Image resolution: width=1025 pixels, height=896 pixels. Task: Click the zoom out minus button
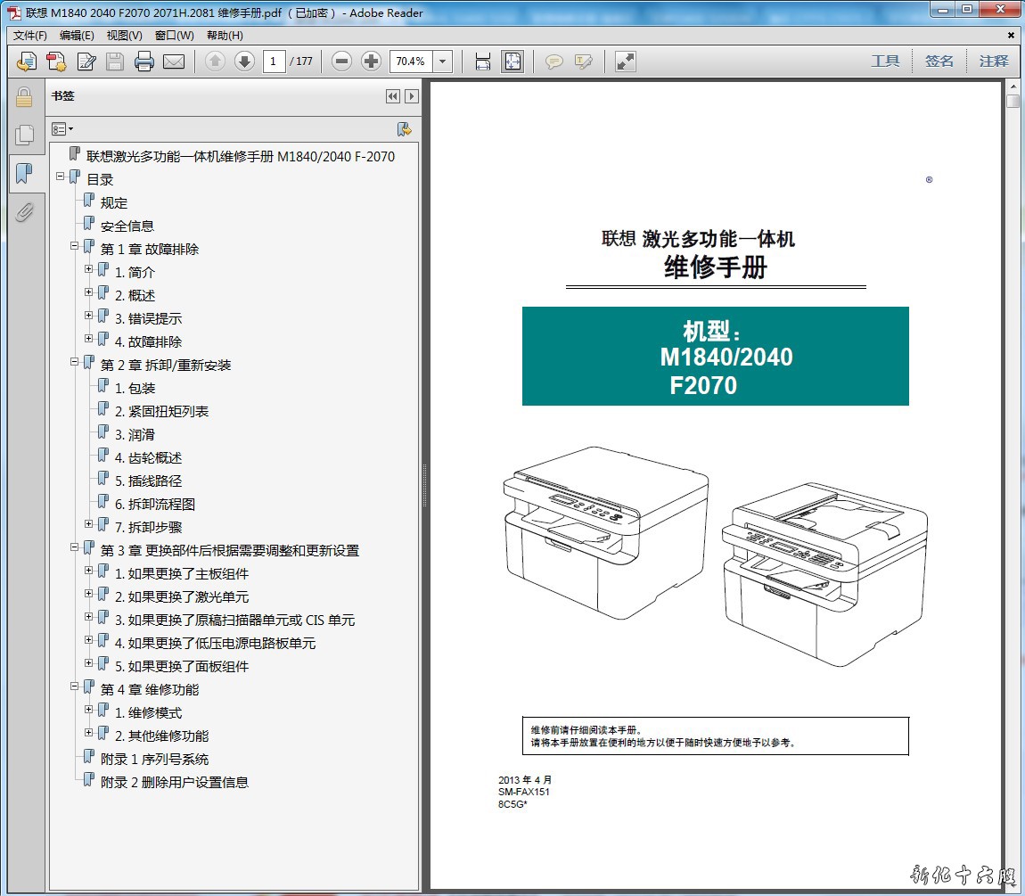click(x=341, y=62)
